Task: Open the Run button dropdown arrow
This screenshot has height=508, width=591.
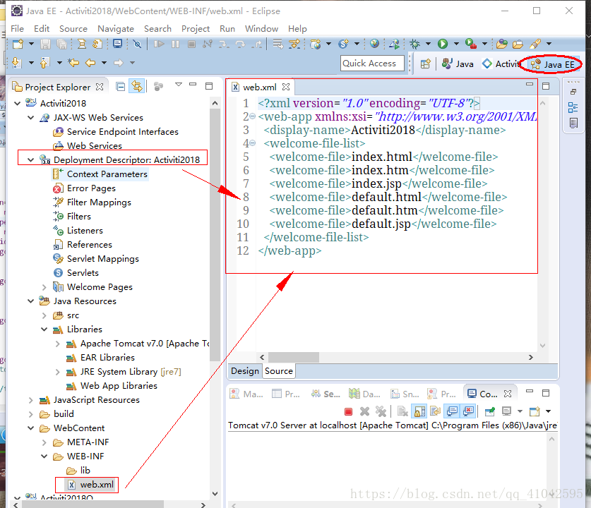Action: click(456, 44)
